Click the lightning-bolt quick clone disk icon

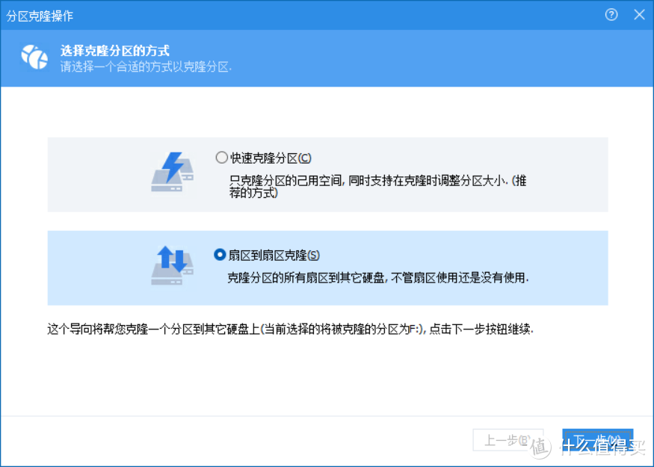pyautogui.click(x=171, y=171)
